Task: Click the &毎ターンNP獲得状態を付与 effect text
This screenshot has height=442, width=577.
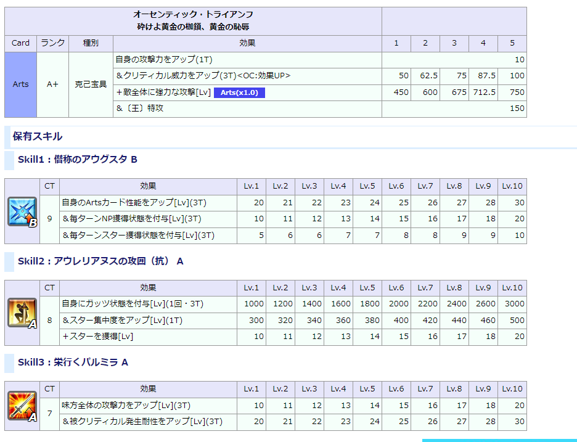Action: click(x=132, y=219)
